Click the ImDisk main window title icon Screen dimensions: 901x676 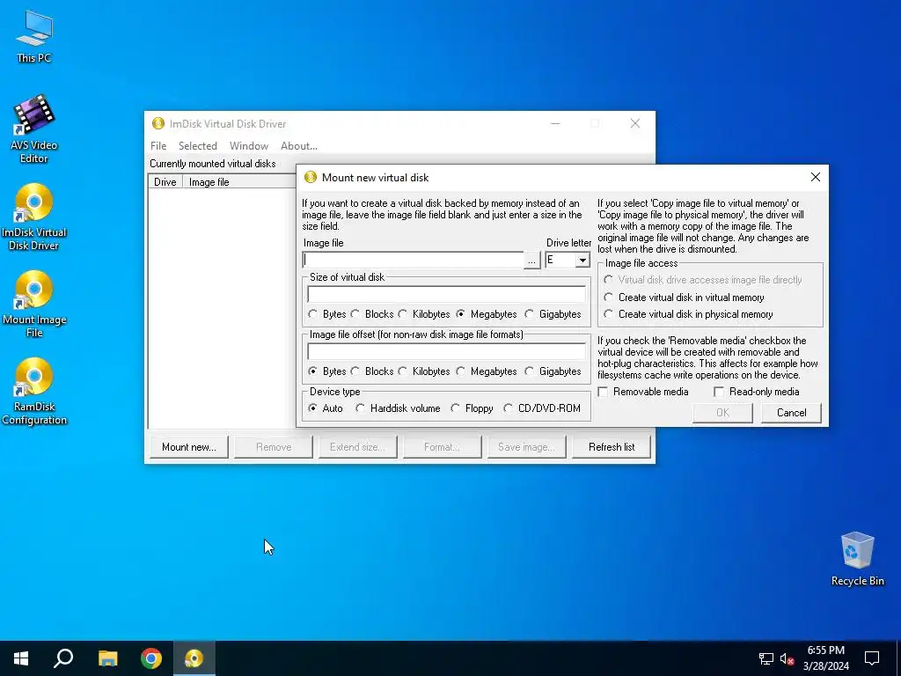pos(158,123)
